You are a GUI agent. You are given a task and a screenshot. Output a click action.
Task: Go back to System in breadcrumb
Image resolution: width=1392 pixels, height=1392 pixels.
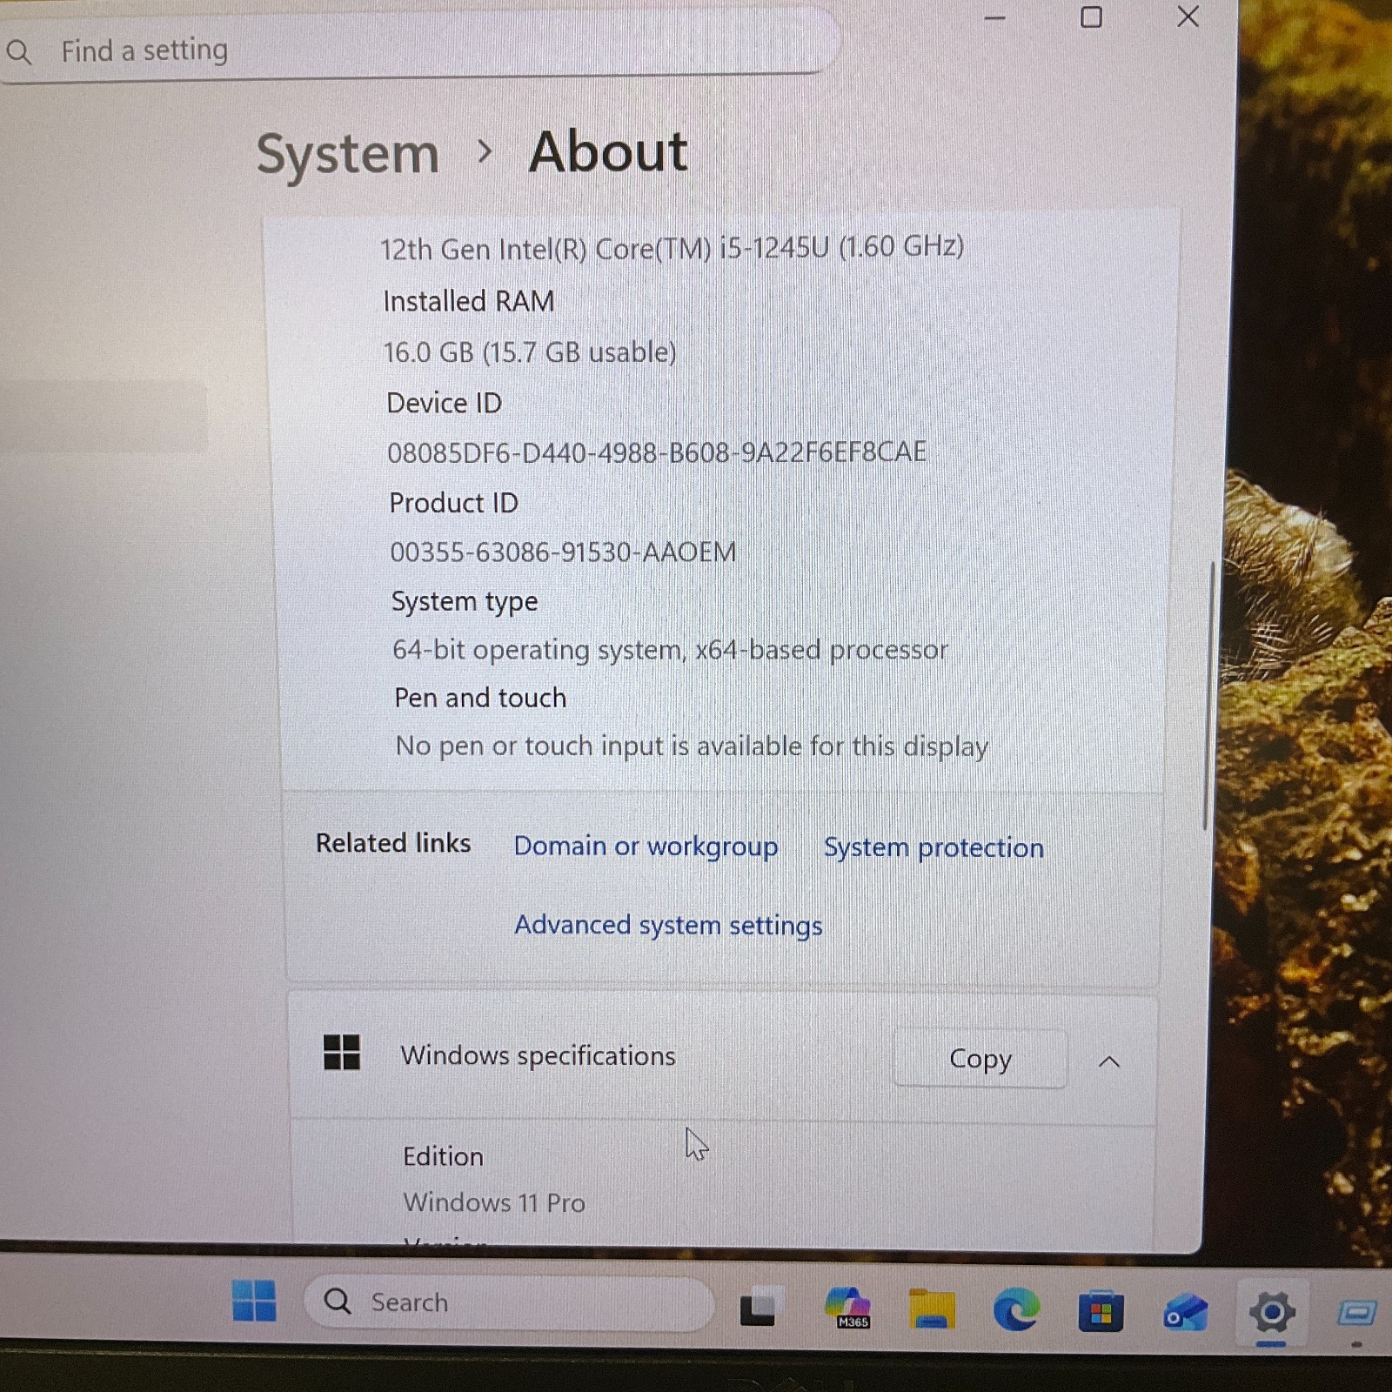coord(348,155)
